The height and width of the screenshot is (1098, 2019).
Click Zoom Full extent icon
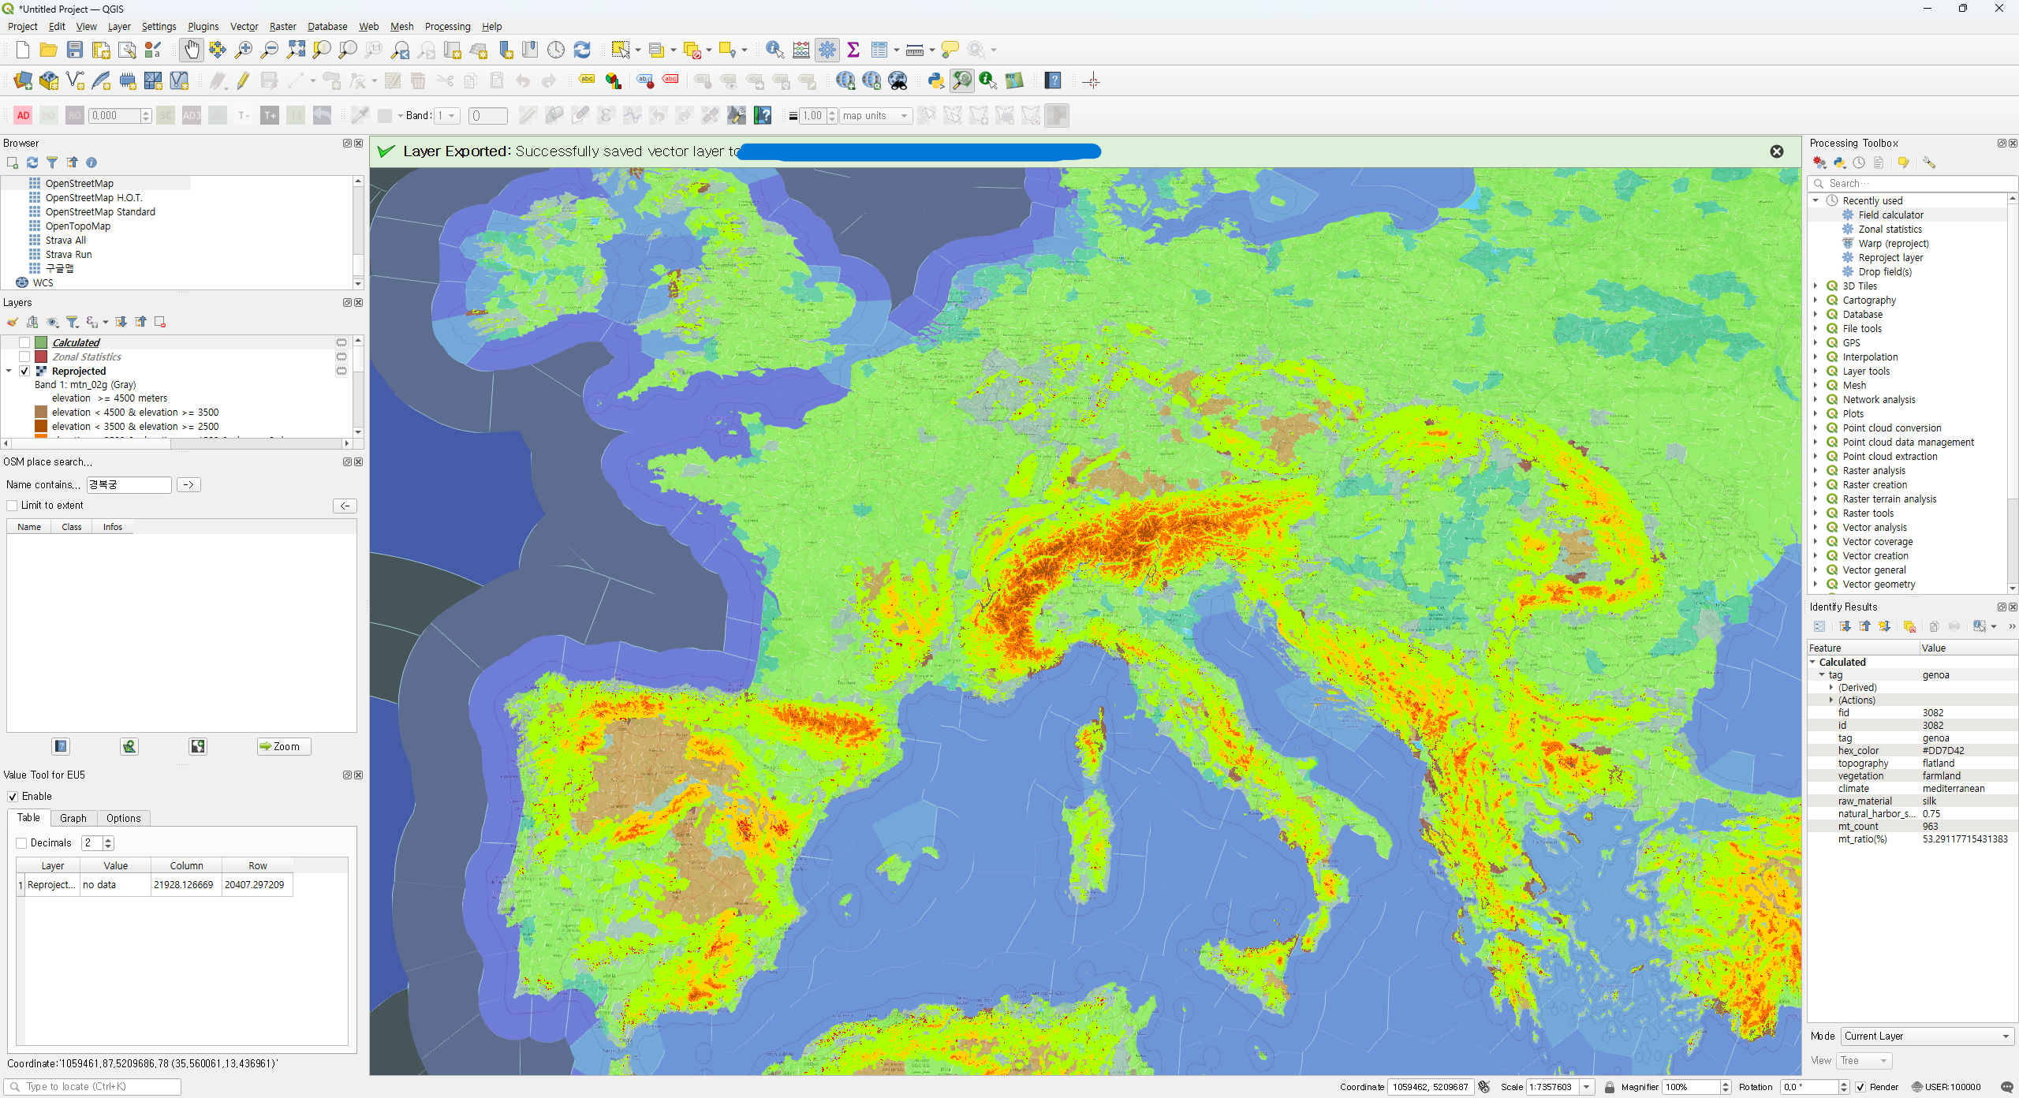(296, 50)
